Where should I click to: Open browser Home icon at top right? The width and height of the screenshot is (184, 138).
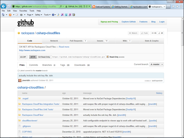coord(173,7)
